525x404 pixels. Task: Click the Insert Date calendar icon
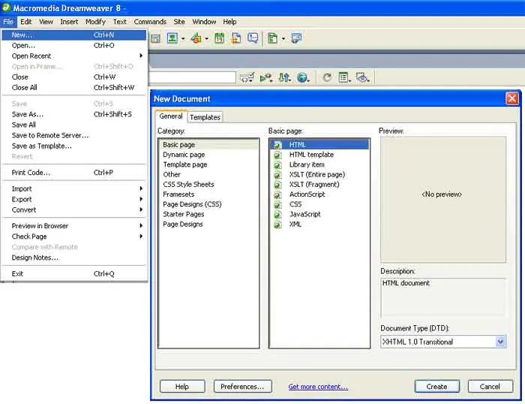219,38
